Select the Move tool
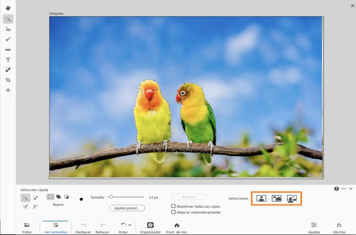 [x=8, y=90]
